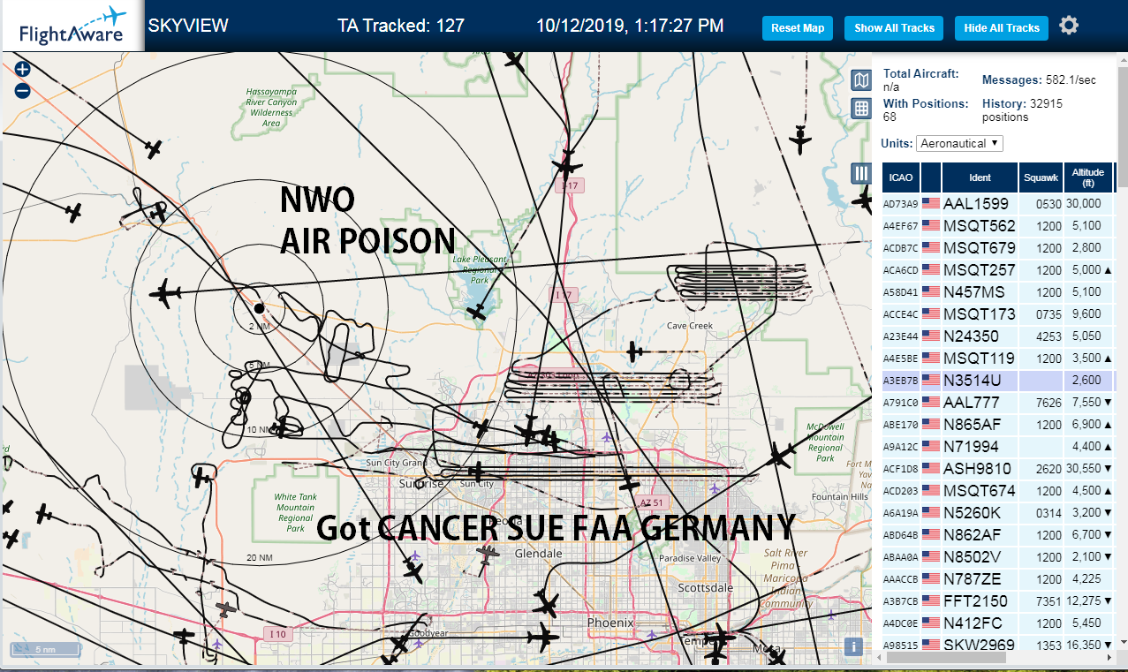Click Show All Tracks button
This screenshot has width=1128, height=672.
[x=894, y=28]
